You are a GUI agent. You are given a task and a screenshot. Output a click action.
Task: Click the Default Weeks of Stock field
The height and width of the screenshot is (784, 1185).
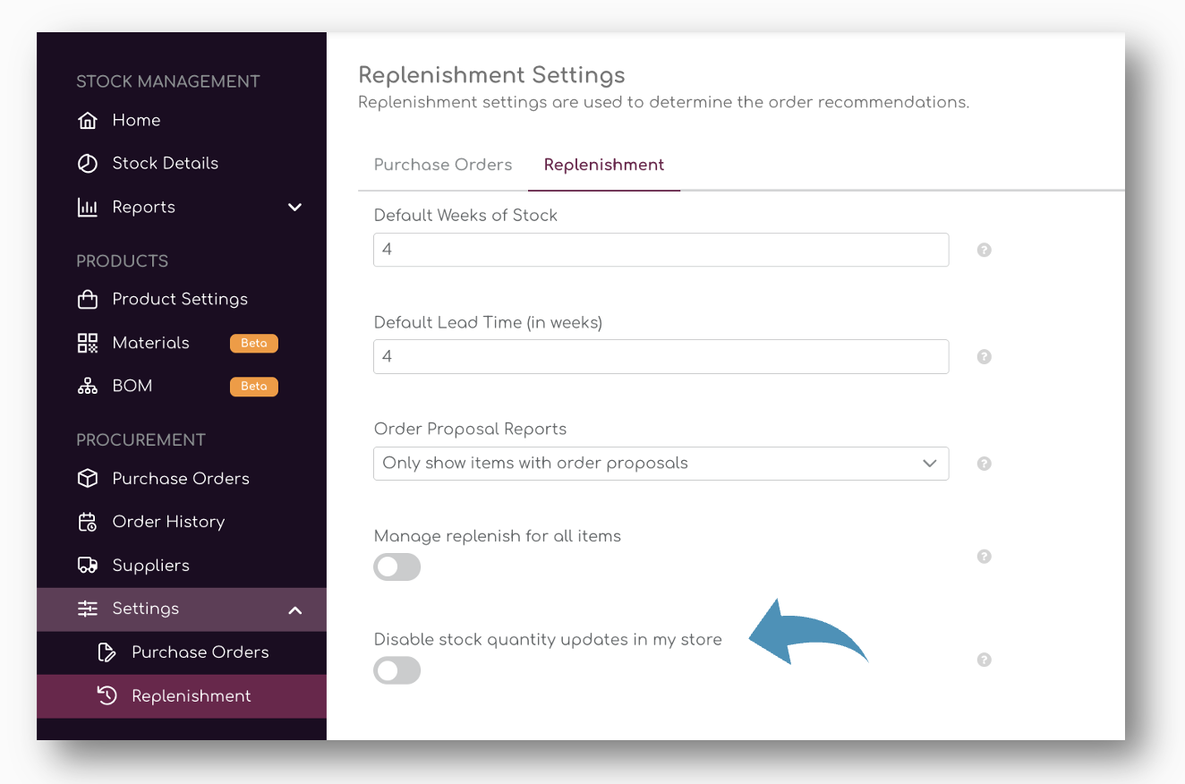(661, 250)
